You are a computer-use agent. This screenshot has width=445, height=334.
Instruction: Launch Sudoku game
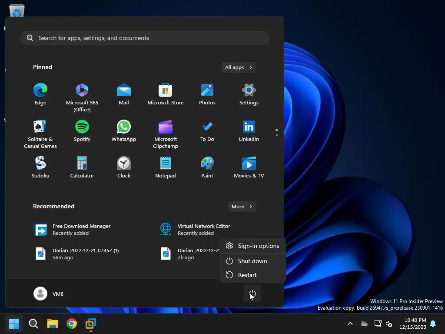[x=40, y=167]
